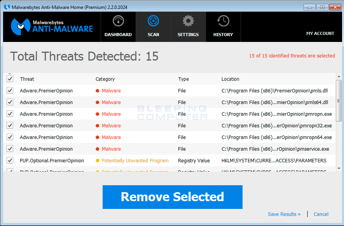Click the threat list scrollbar down arrow
The image size is (344, 226).
coord(339,169)
